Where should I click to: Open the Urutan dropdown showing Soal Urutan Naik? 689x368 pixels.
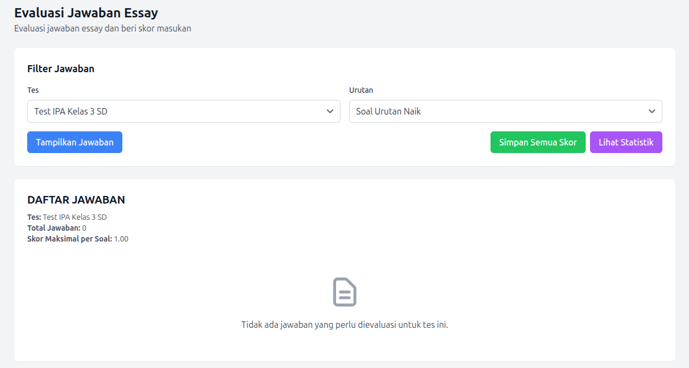505,111
